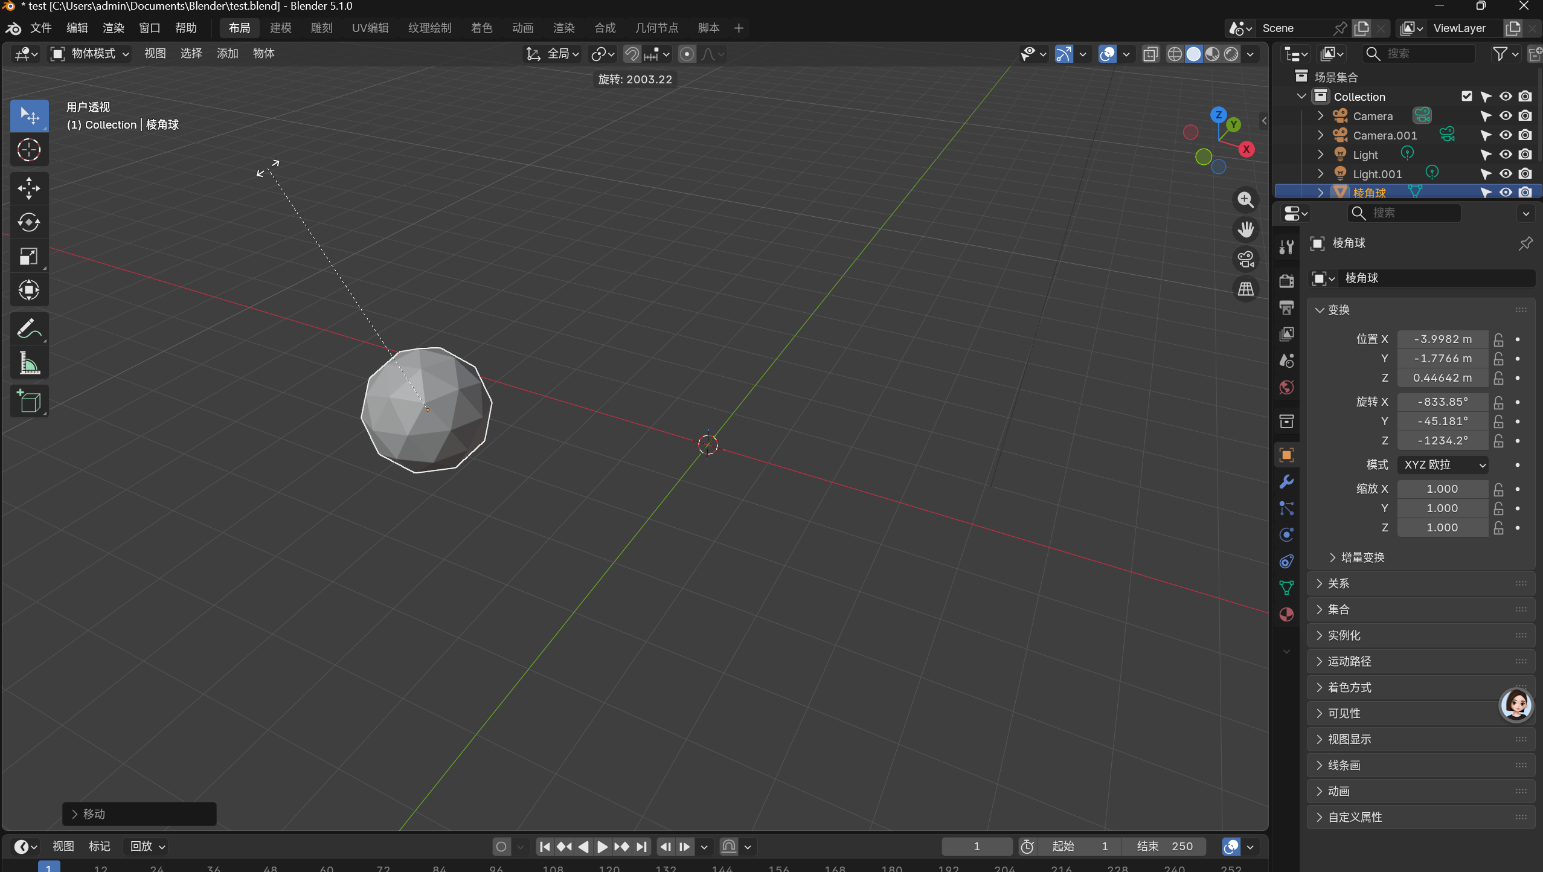Expand the 关系 panel
The image size is (1543, 872).
point(1338,583)
